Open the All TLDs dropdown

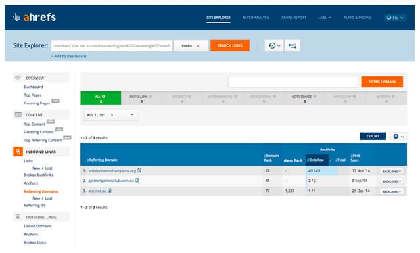coord(111,115)
